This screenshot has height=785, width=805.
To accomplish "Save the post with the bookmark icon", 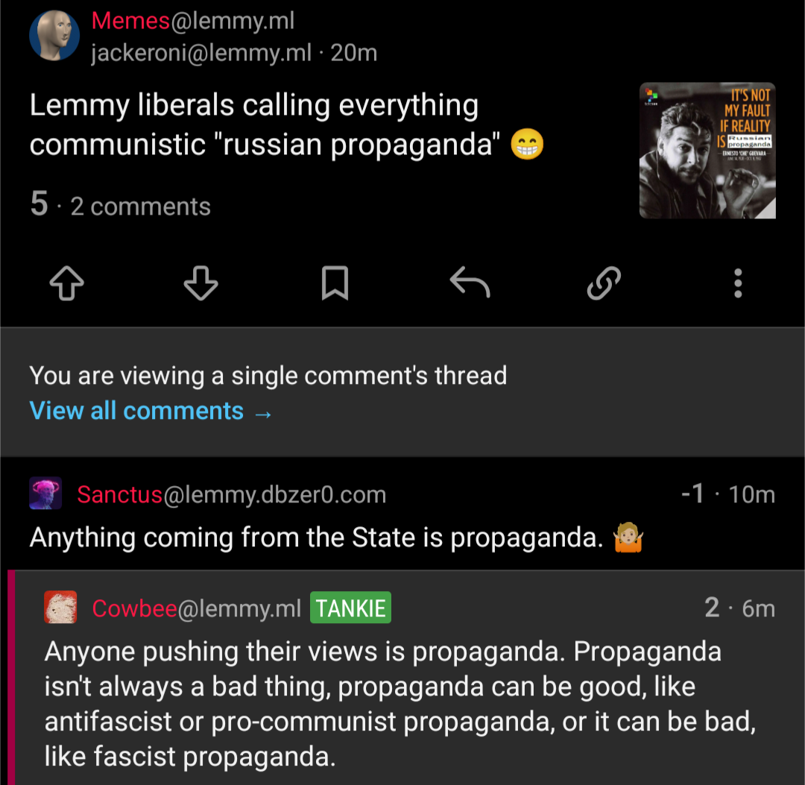I will (335, 283).
